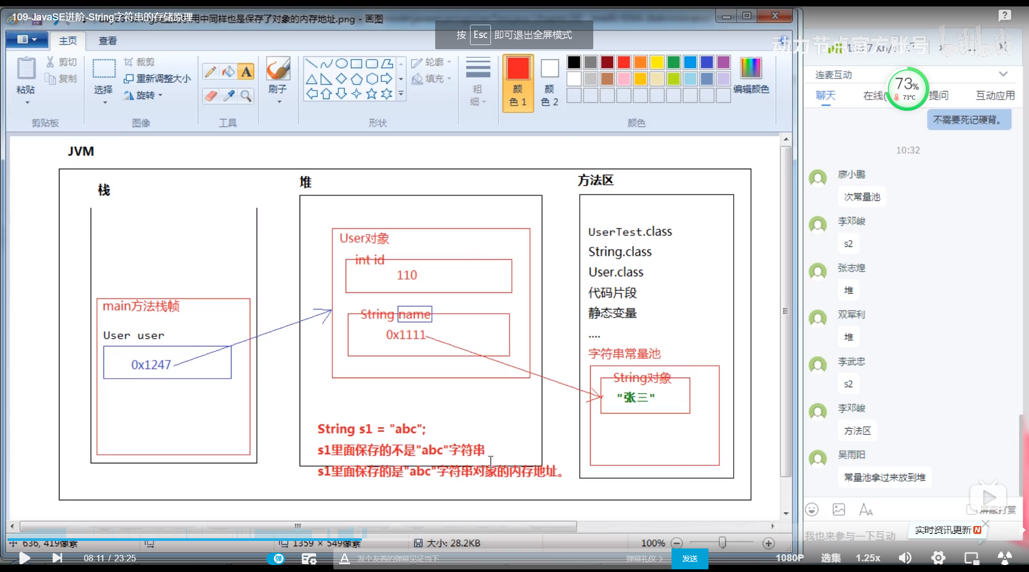Open the 主页 ribbon tab in Paint
Image resolution: width=1029 pixels, height=572 pixels.
(68, 41)
